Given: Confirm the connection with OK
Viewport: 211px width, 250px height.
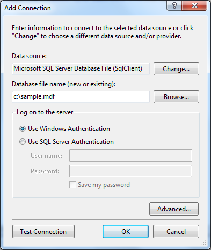Looking at the screenshot, I should coord(126,232).
